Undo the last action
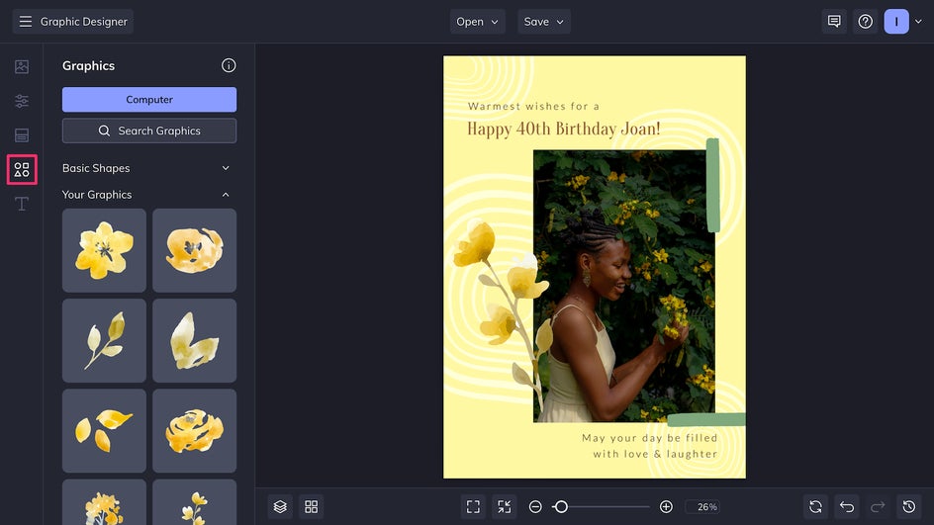Viewport: 934px width, 525px height. pos(847,506)
